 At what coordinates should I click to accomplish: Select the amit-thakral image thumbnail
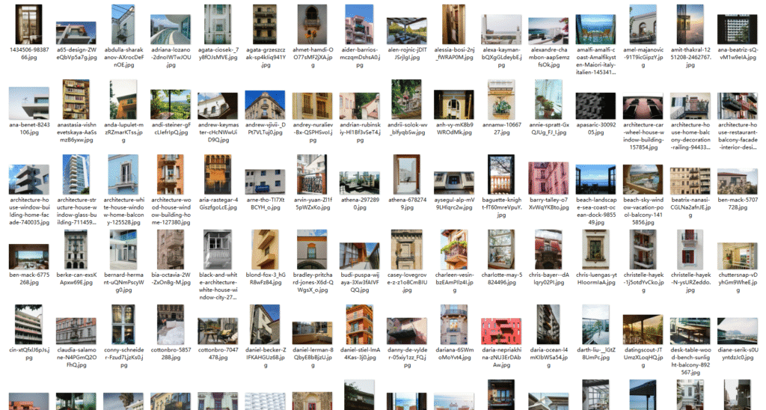[690, 25]
